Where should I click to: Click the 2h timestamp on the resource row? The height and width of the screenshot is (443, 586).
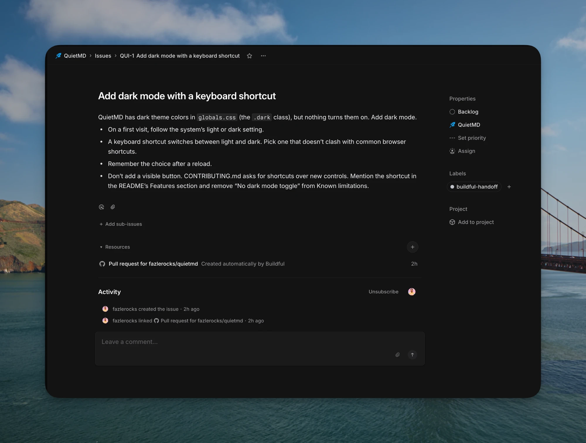[414, 264]
